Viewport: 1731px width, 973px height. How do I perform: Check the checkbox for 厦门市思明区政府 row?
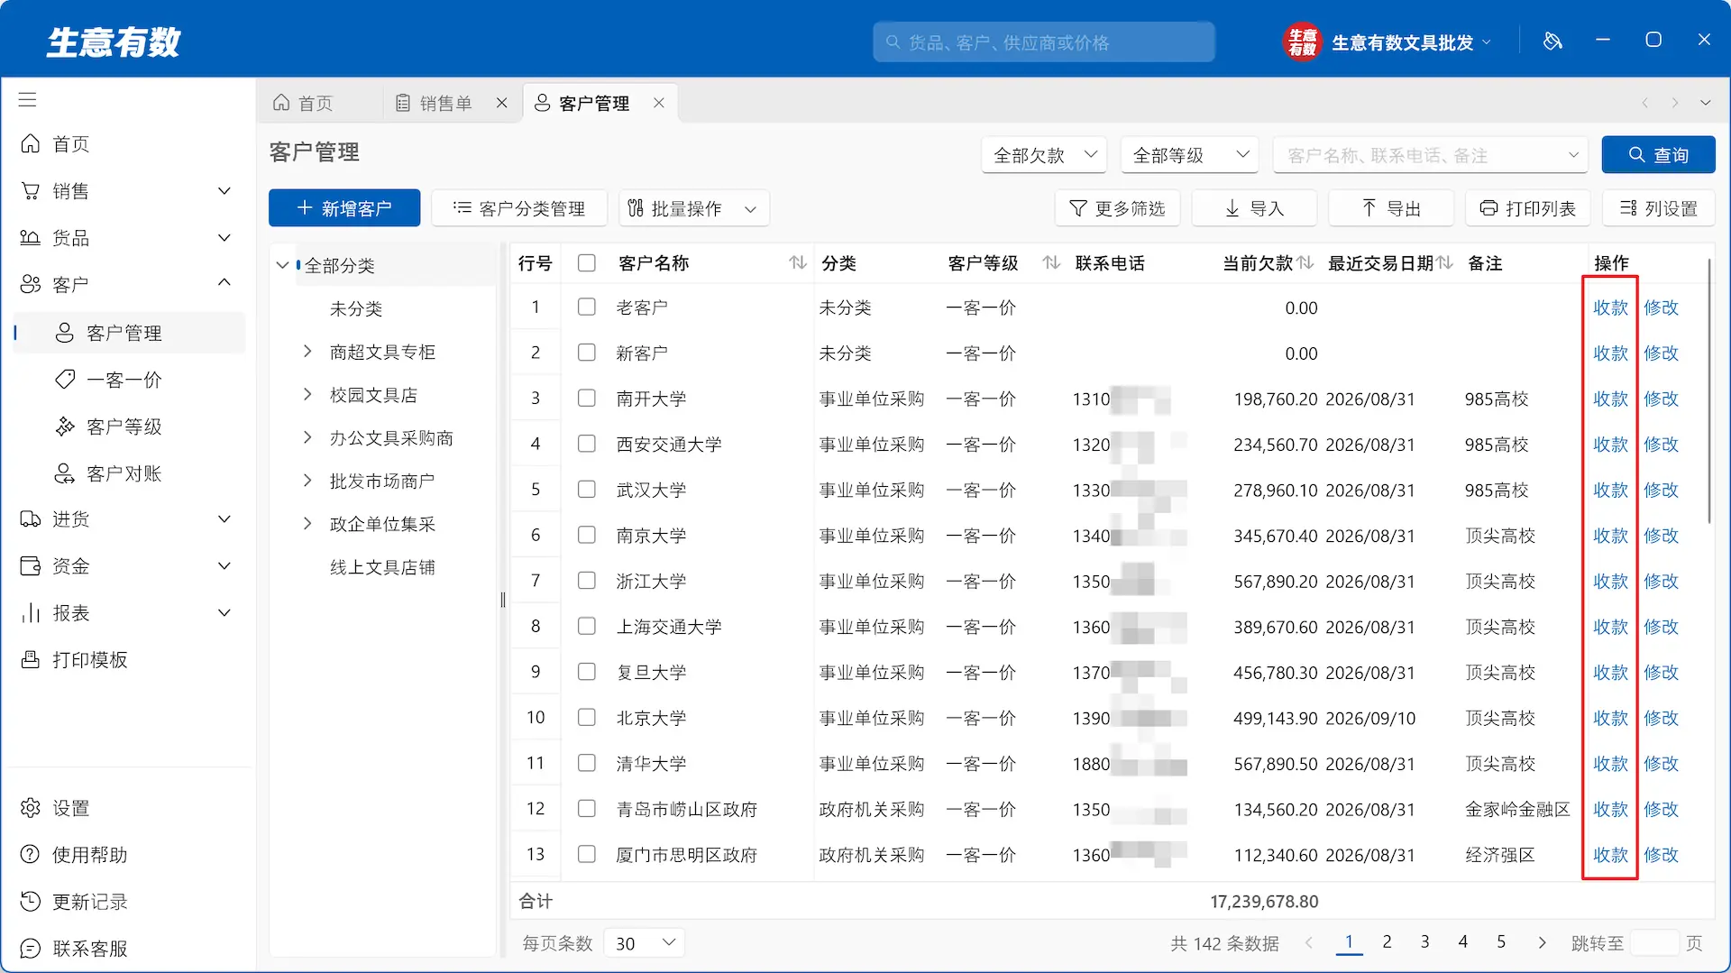point(587,854)
